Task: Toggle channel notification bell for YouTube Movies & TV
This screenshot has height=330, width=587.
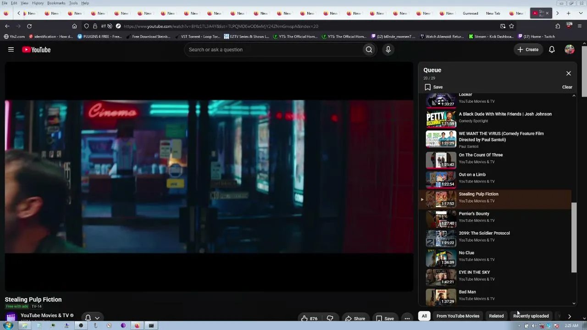Action: pyautogui.click(x=88, y=318)
